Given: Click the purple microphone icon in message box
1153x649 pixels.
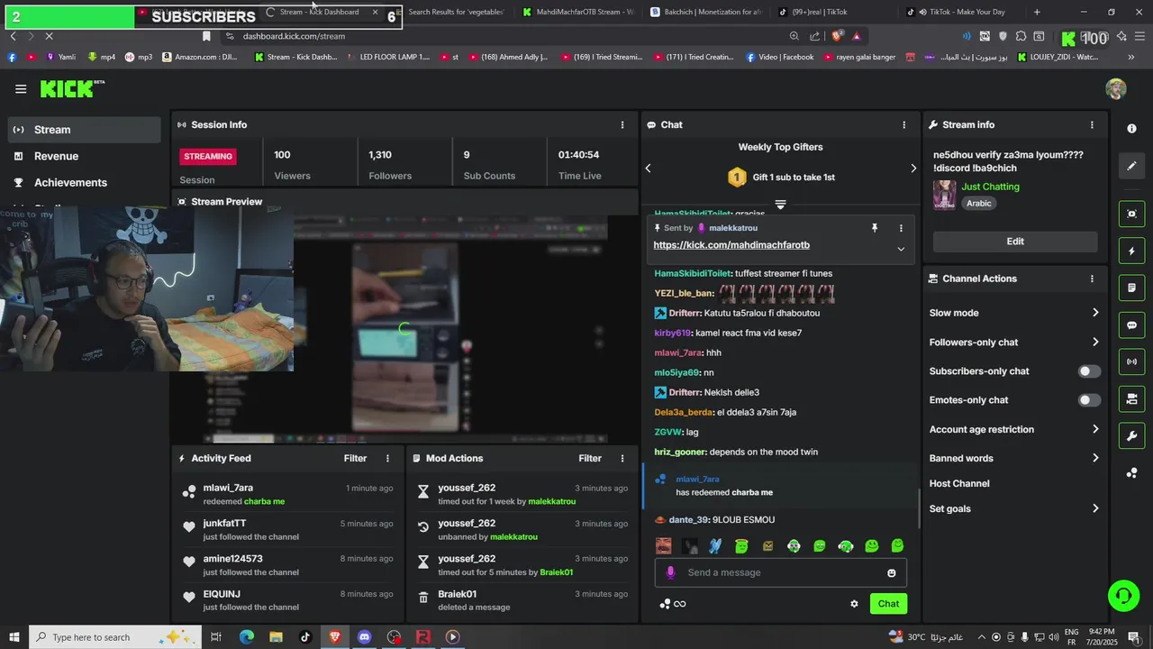Looking at the screenshot, I should [670, 572].
